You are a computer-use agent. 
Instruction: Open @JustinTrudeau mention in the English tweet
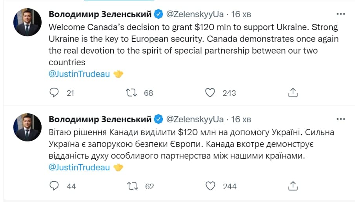(79, 74)
